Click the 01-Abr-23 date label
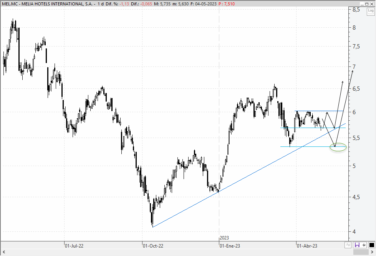The image size is (376, 256). 307,246
